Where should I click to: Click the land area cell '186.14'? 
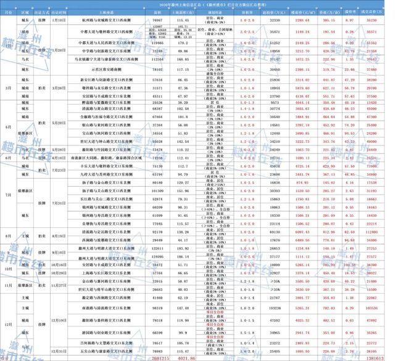point(183,256)
